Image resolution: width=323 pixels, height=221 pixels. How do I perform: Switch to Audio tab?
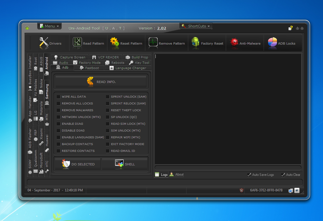click(61, 63)
